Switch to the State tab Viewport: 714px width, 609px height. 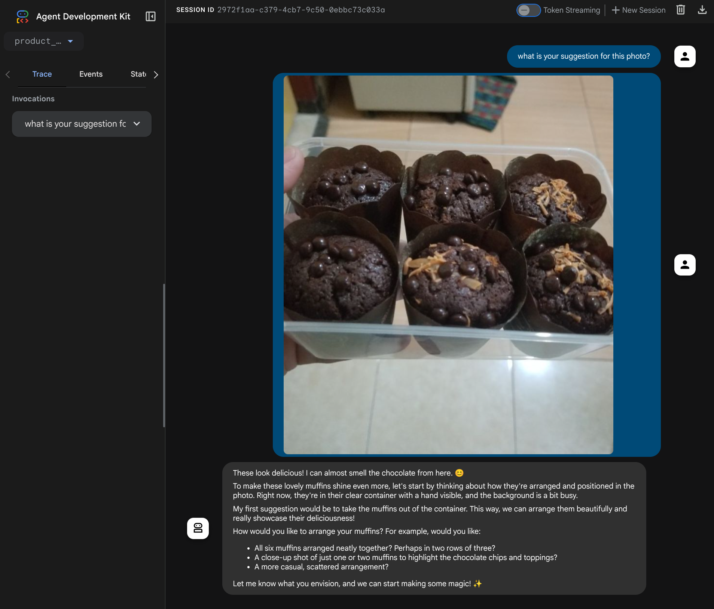coord(139,74)
